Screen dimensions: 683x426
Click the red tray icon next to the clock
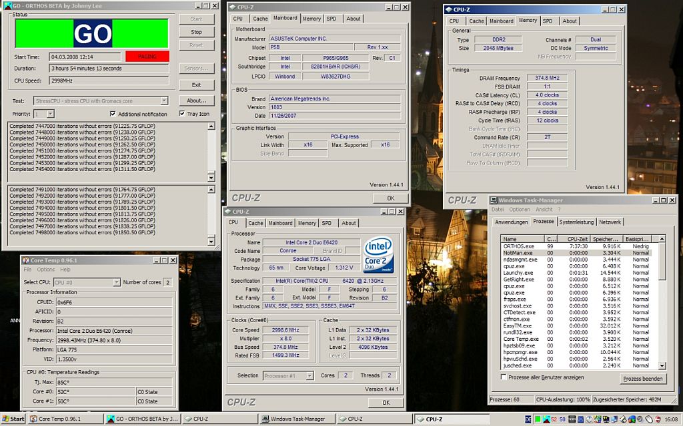coord(657,419)
